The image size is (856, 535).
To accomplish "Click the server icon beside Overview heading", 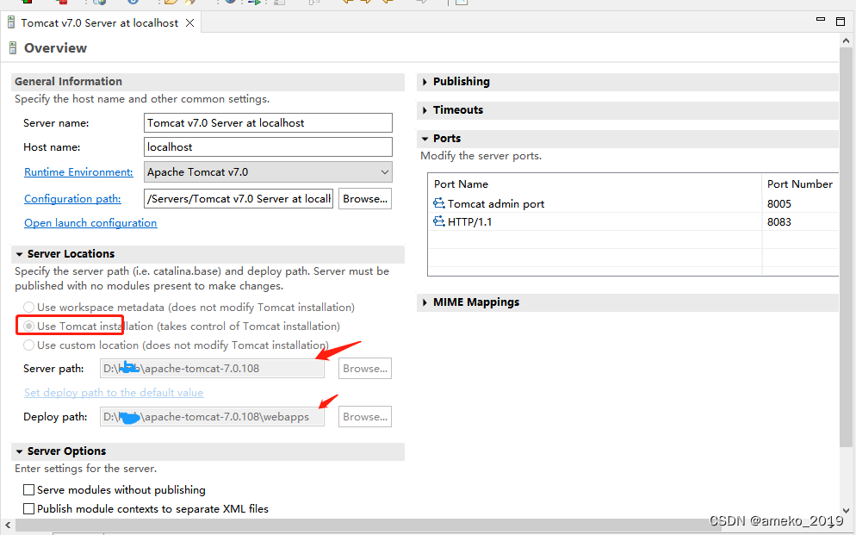I will point(13,48).
